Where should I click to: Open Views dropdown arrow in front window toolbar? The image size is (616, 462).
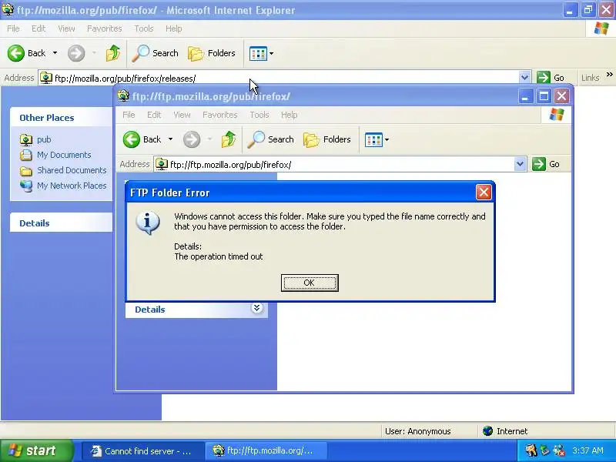387,140
